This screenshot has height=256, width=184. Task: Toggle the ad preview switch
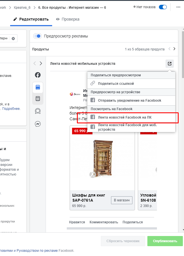(x=37, y=36)
